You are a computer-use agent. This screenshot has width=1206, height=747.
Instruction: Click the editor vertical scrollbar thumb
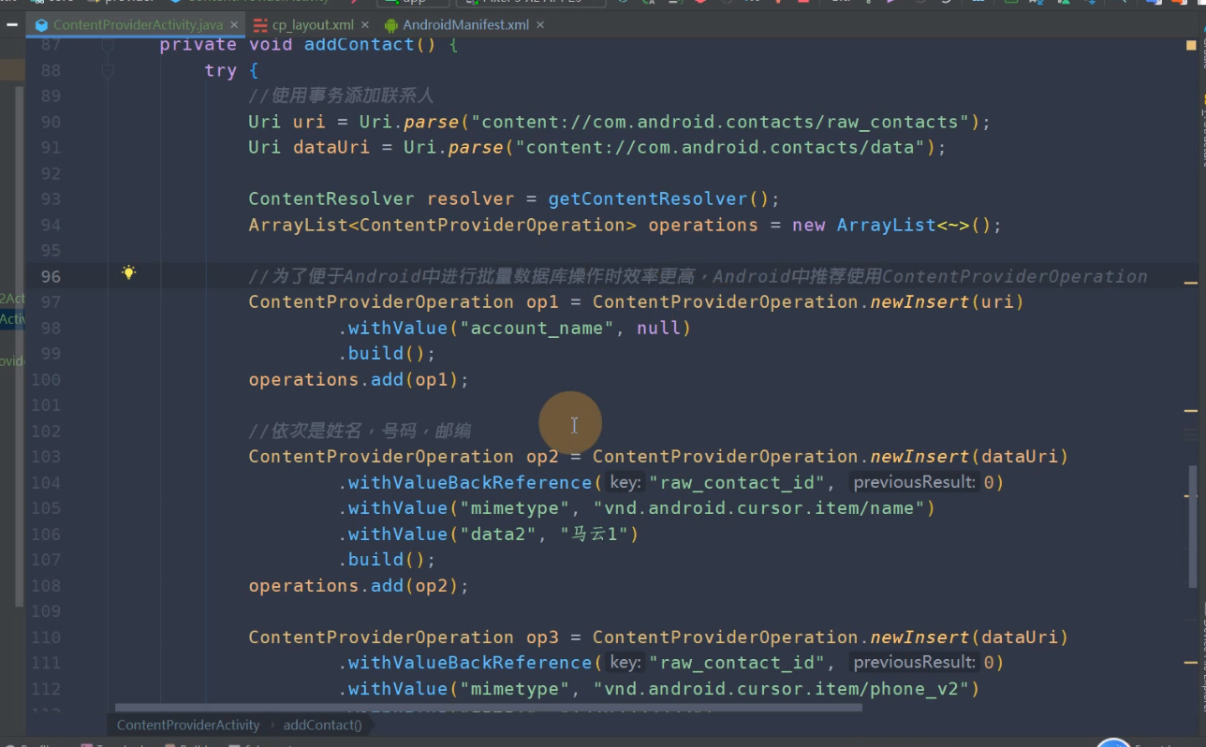(x=1192, y=527)
